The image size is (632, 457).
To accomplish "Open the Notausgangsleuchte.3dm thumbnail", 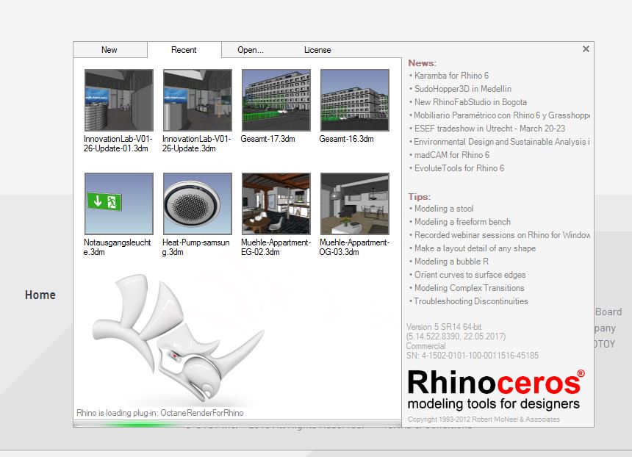I will [119, 204].
